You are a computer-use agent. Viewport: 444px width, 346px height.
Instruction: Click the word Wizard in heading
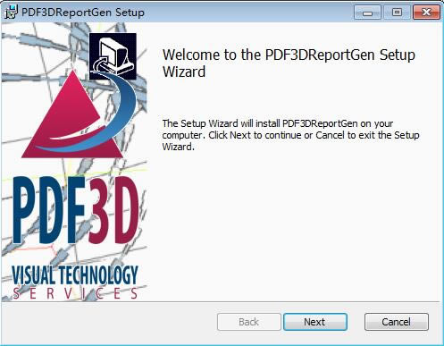click(184, 72)
